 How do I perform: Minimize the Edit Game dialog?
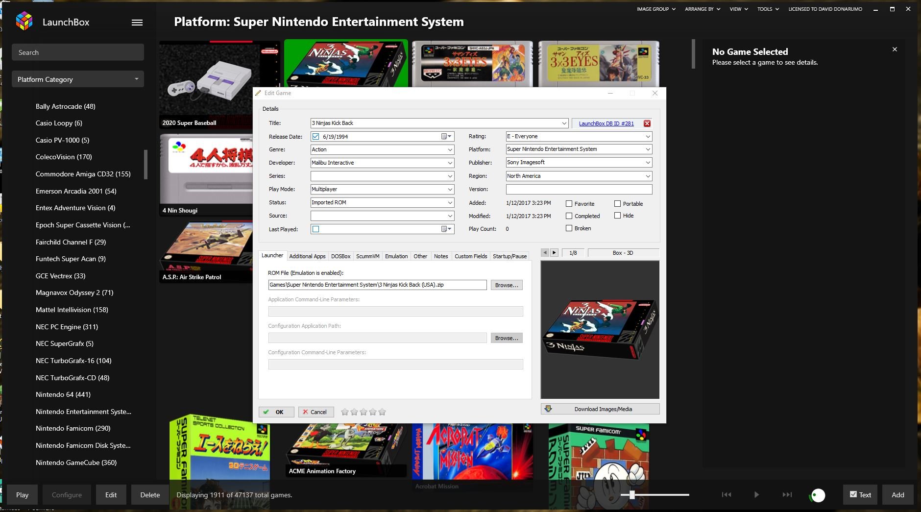tap(610, 93)
